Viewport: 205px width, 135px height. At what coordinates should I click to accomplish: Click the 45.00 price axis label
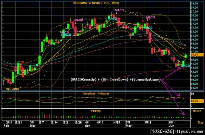click(x=194, y=60)
